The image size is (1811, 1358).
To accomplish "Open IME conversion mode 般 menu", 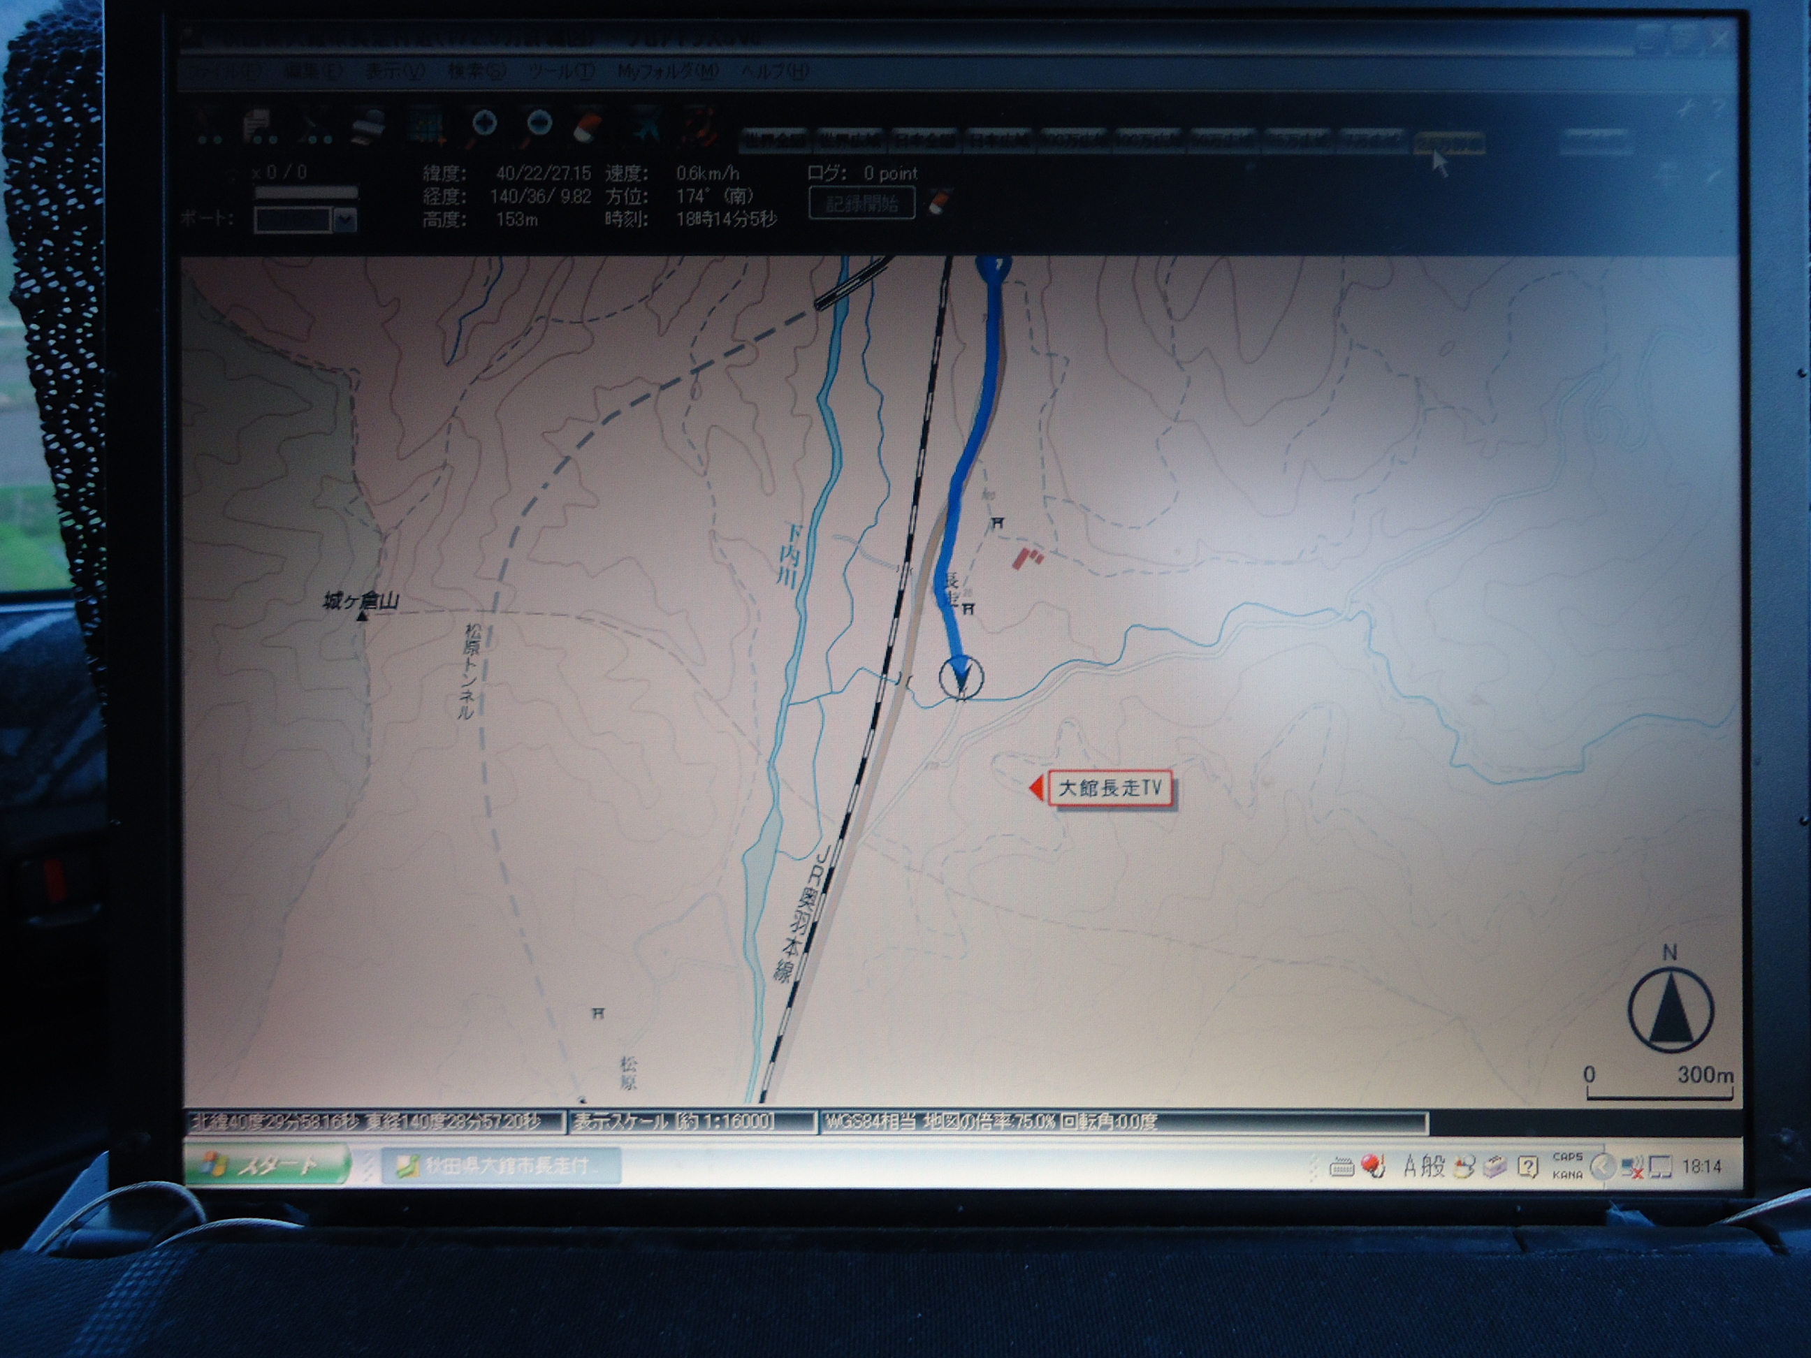I will coord(1433,1166).
